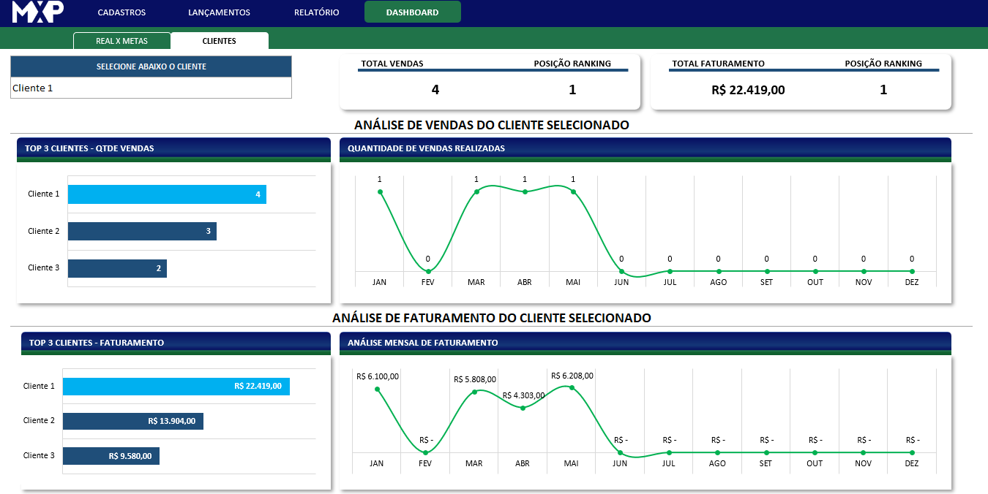This screenshot has width=988, height=494.
Task: Switch to the REAL X METAS tab
Action: (x=121, y=41)
